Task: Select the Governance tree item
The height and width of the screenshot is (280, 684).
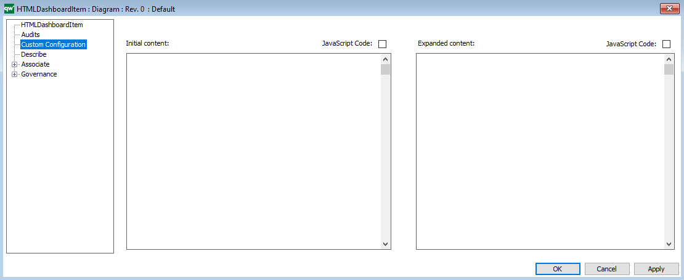Action: (39, 74)
